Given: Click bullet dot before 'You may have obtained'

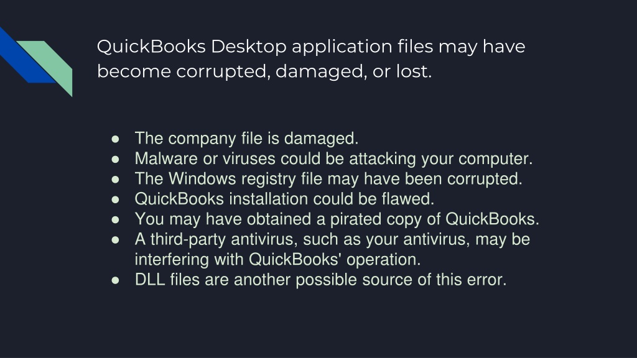Looking at the screenshot, I should tap(115, 219).
